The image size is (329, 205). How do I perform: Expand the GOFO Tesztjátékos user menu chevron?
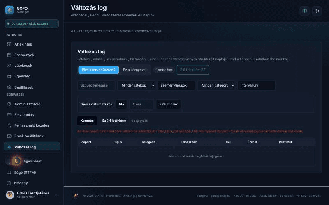56,195
